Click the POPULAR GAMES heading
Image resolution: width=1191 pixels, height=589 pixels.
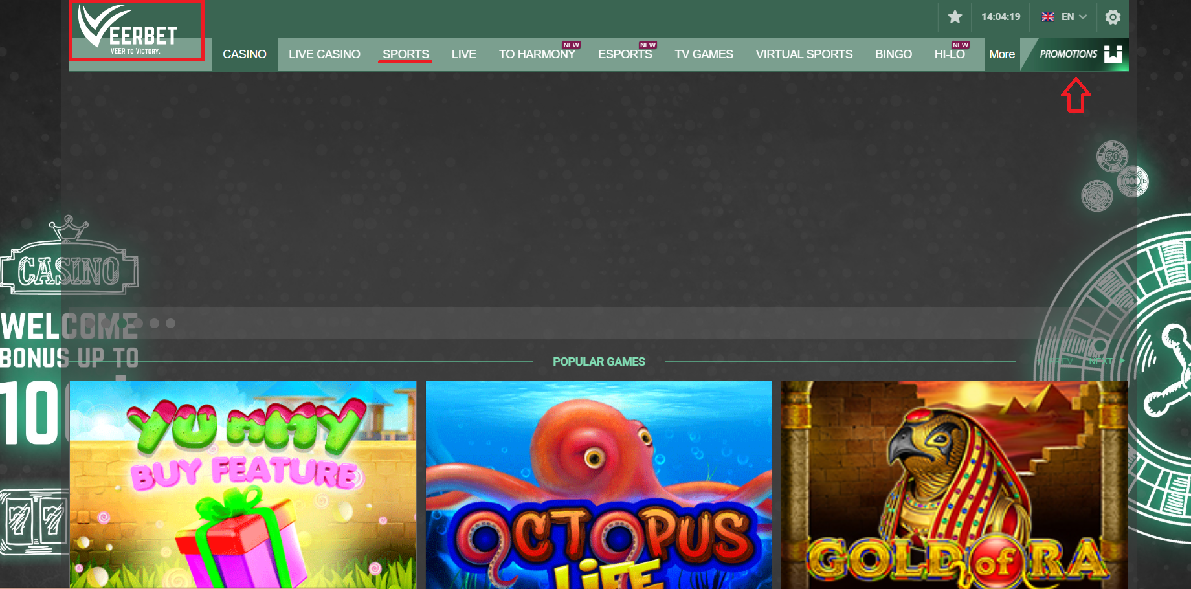[599, 362]
